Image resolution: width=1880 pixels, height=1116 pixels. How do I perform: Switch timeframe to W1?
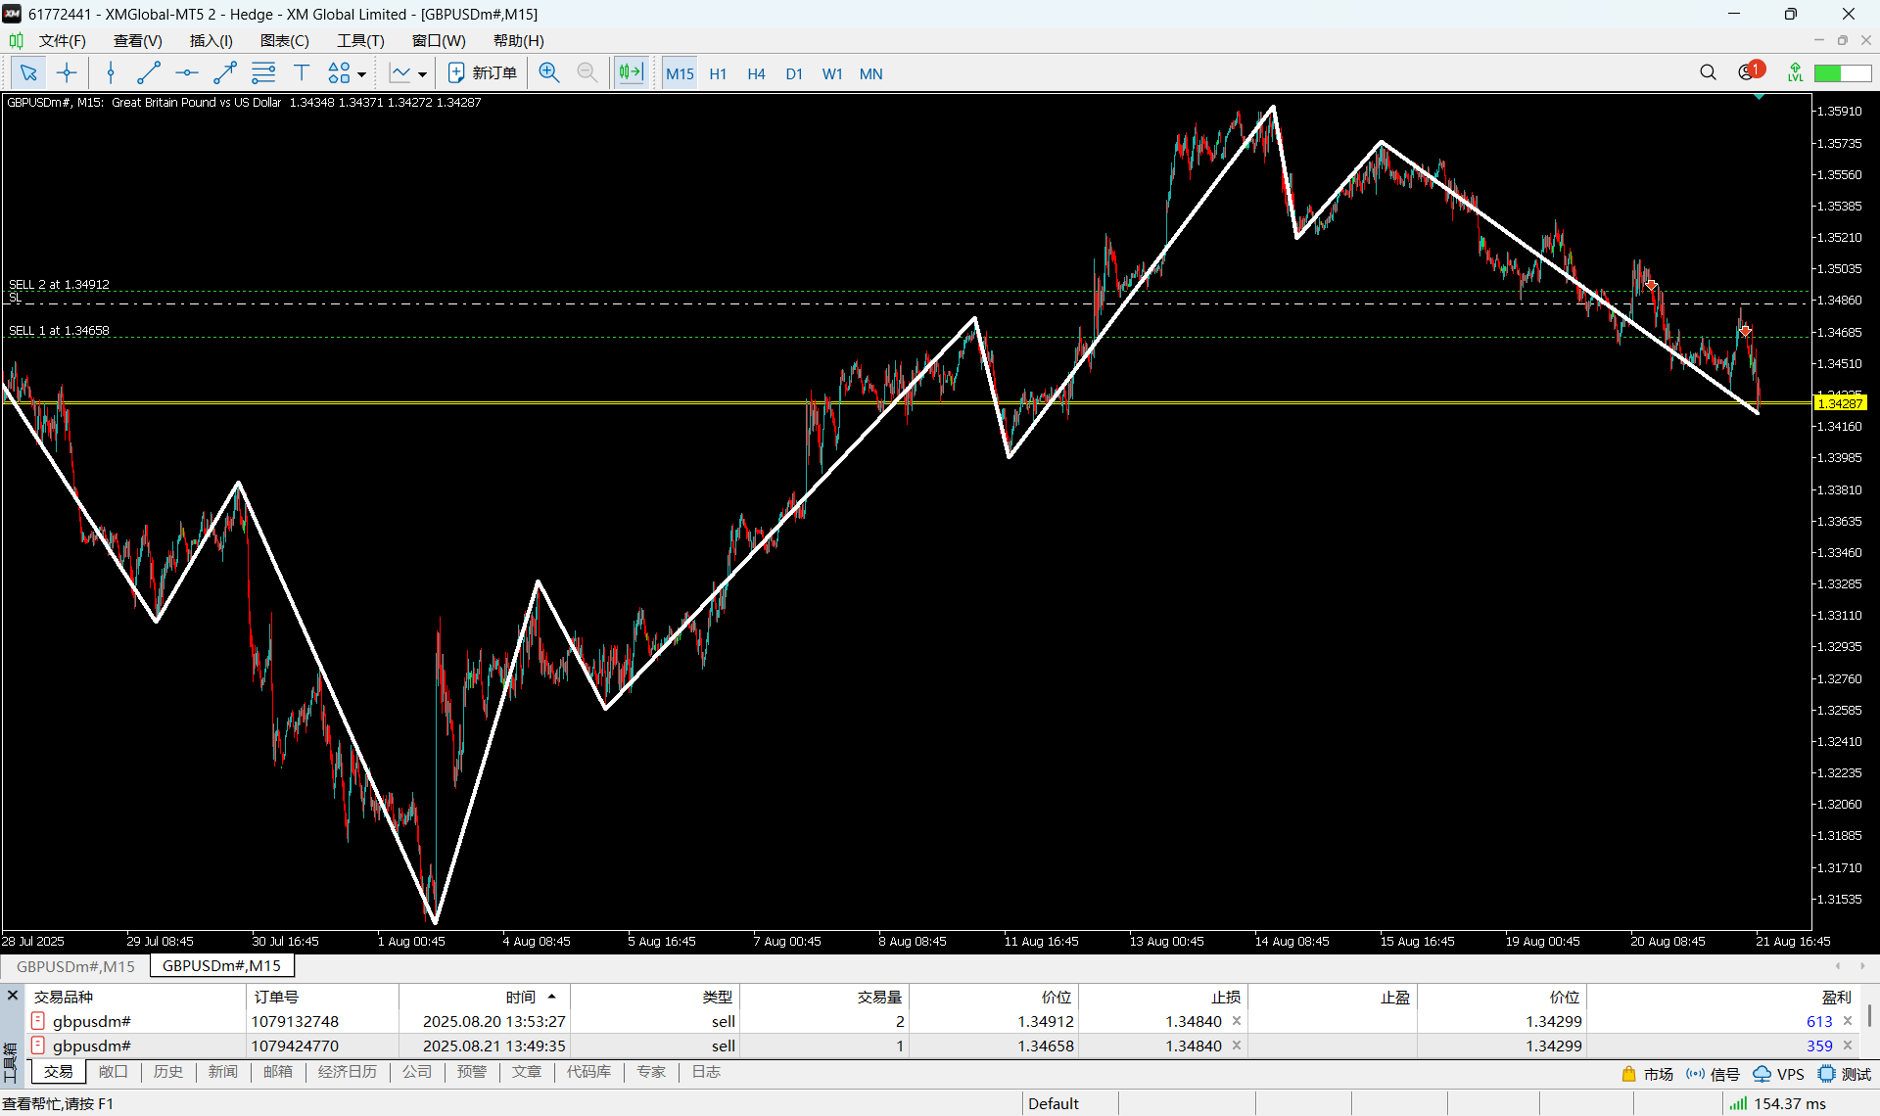tap(832, 74)
